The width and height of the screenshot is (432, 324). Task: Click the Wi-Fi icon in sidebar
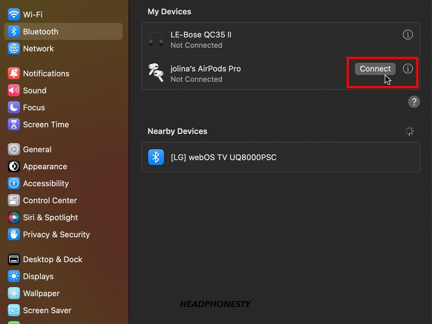[x=14, y=15]
